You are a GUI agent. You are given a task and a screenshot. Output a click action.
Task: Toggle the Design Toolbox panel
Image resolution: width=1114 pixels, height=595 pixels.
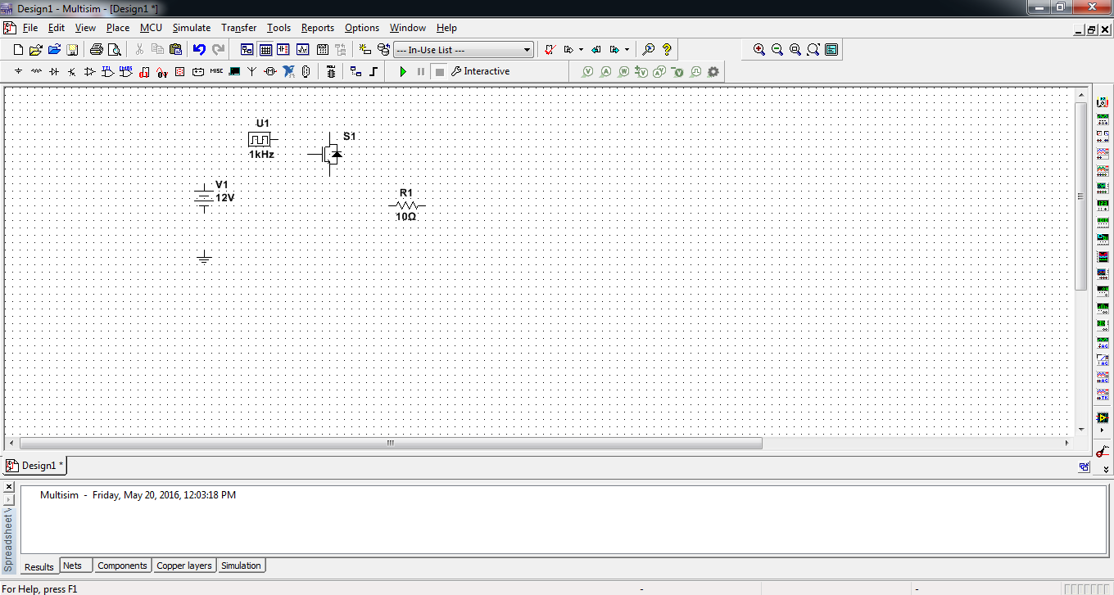tap(247, 49)
